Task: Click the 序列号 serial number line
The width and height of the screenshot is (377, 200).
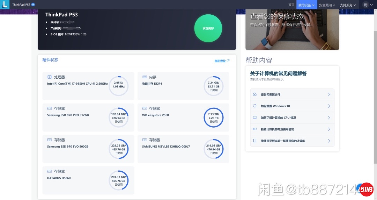Action: point(62,22)
